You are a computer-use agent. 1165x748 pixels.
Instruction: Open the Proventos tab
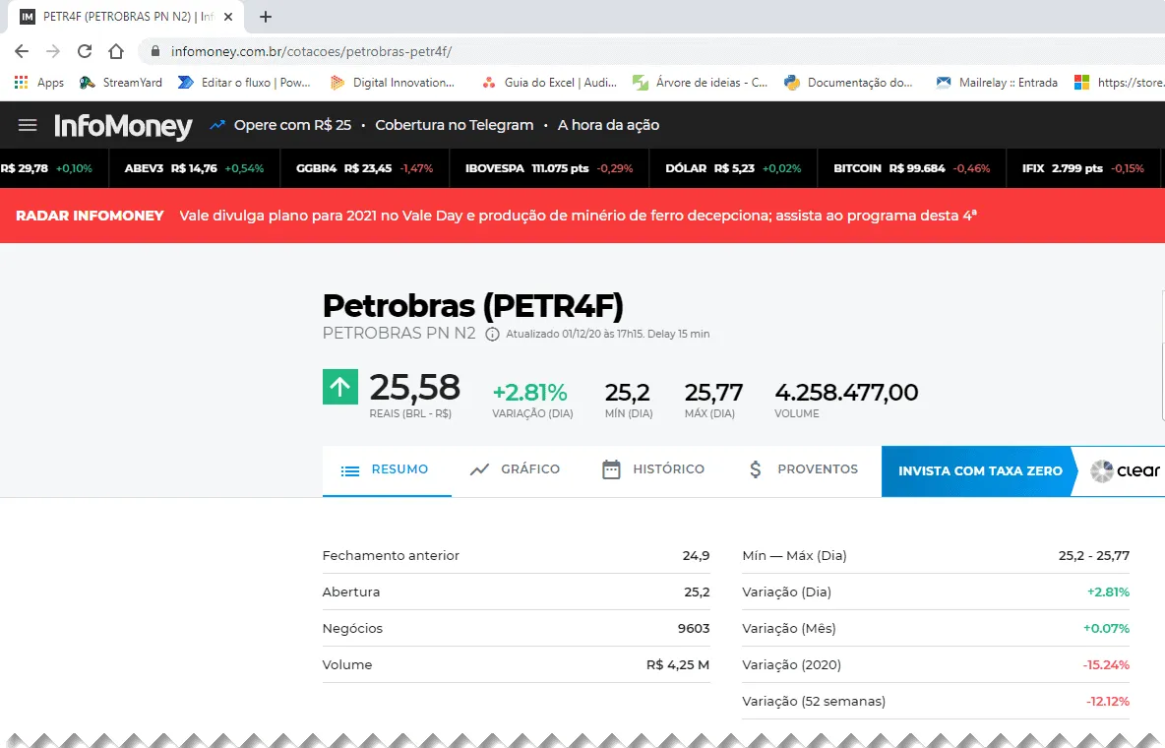click(803, 469)
